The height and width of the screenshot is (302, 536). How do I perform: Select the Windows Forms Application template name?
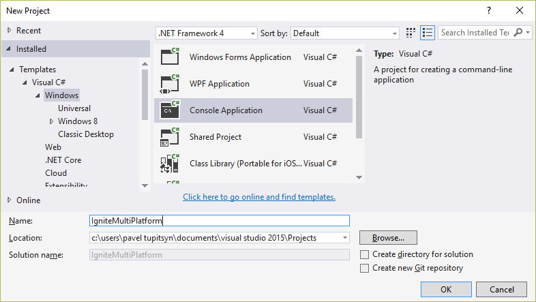tap(240, 57)
